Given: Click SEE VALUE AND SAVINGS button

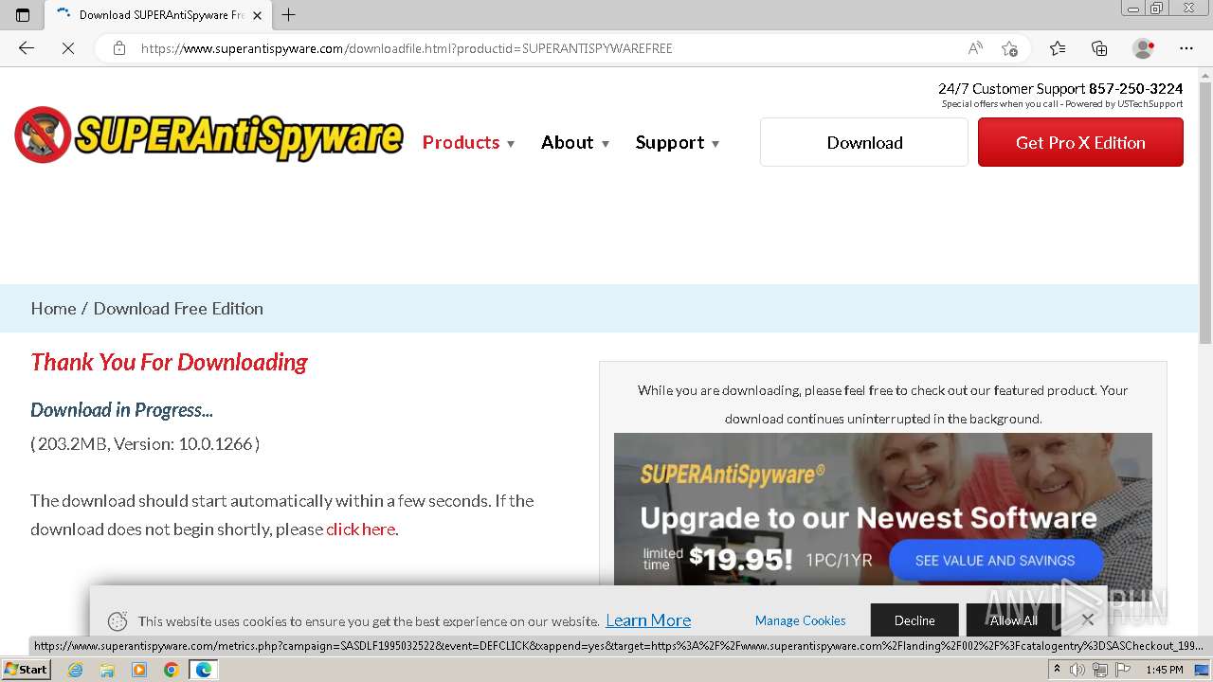Looking at the screenshot, I should click(x=995, y=560).
